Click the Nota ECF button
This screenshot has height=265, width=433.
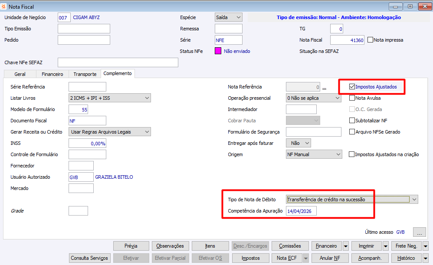click(287, 258)
